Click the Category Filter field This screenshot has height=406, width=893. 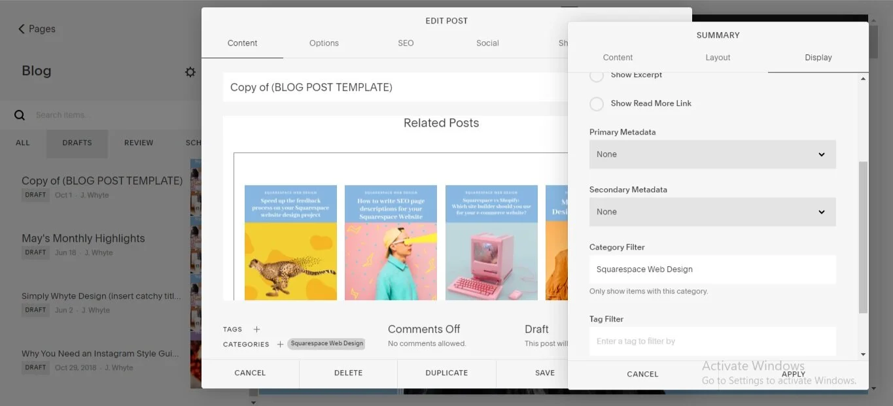pos(712,269)
